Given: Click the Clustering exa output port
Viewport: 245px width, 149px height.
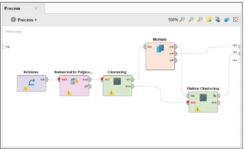Looking at the screenshot, I should [x=133, y=86].
